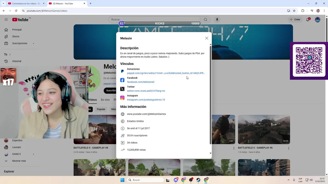328x184 pixels.
Task: Open the video thumbnail with 3:47 duration
Action: (x=223, y=129)
